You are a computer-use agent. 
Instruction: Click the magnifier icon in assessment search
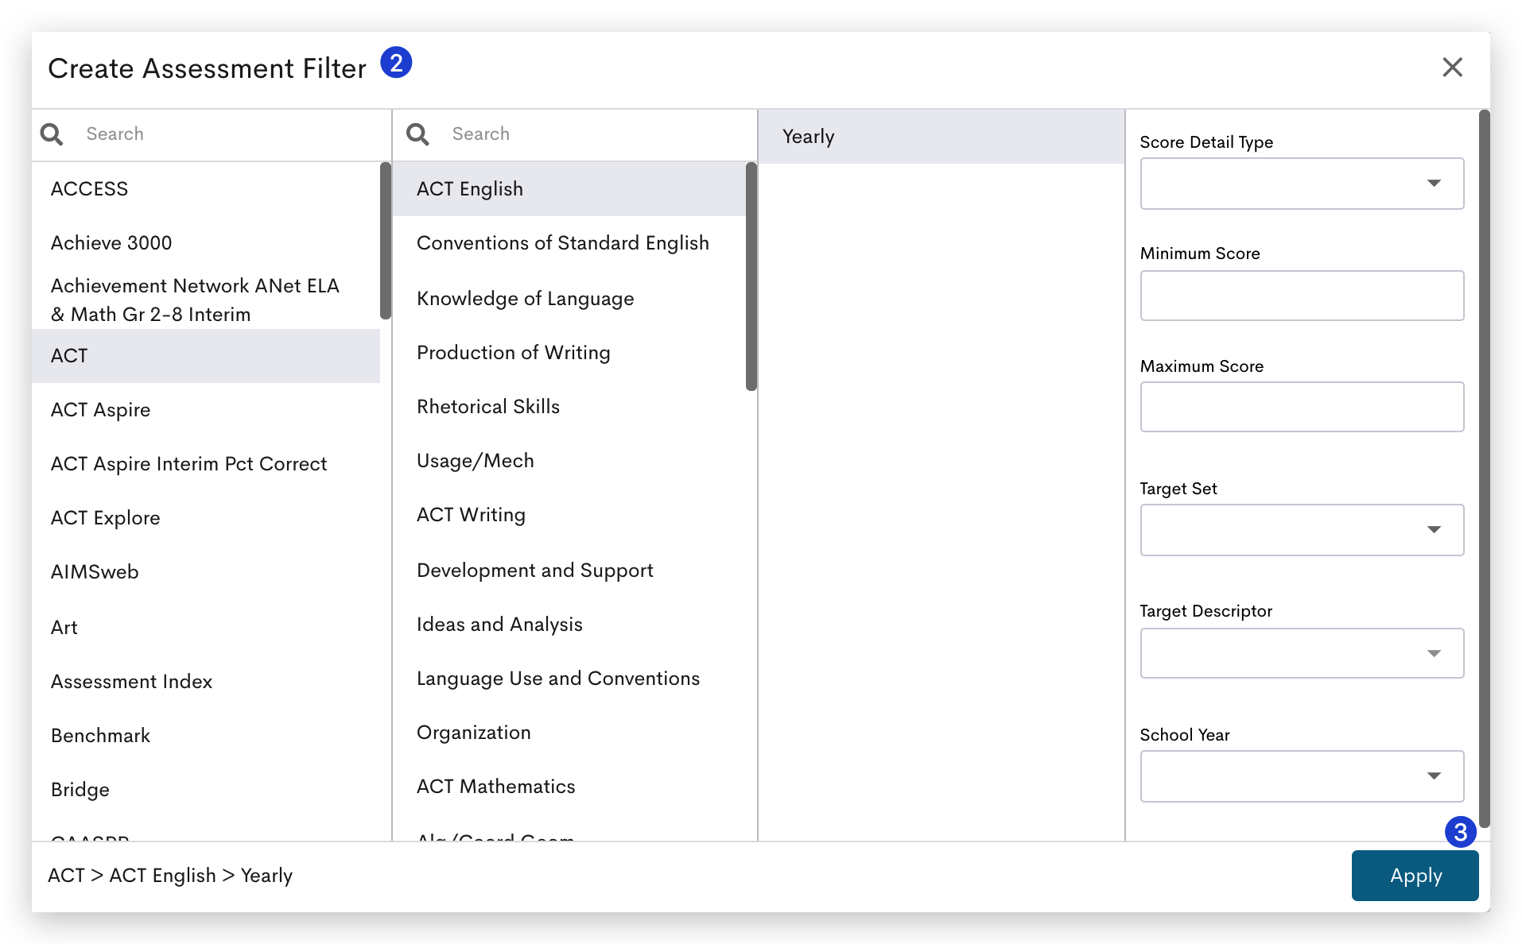click(x=52, y=134)
